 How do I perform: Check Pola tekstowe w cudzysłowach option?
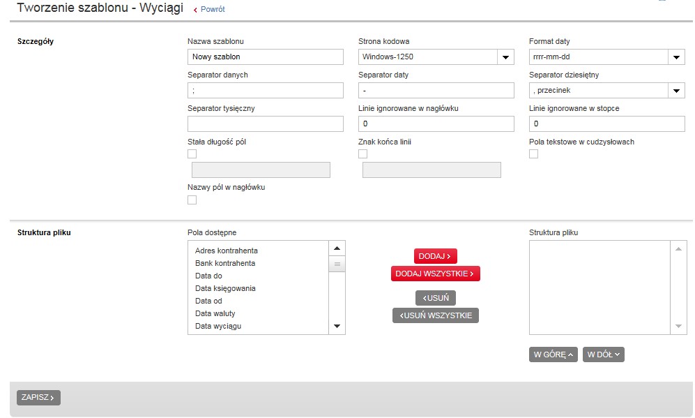tap(533, 154)
